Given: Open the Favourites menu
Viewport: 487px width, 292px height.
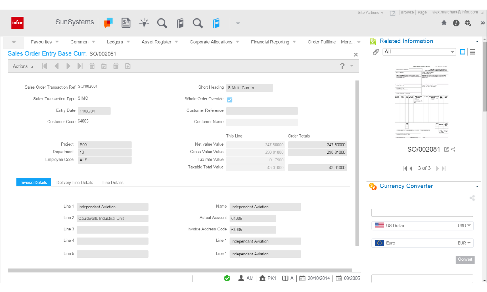Looking at the screenshot, I should tap(45, 42).
